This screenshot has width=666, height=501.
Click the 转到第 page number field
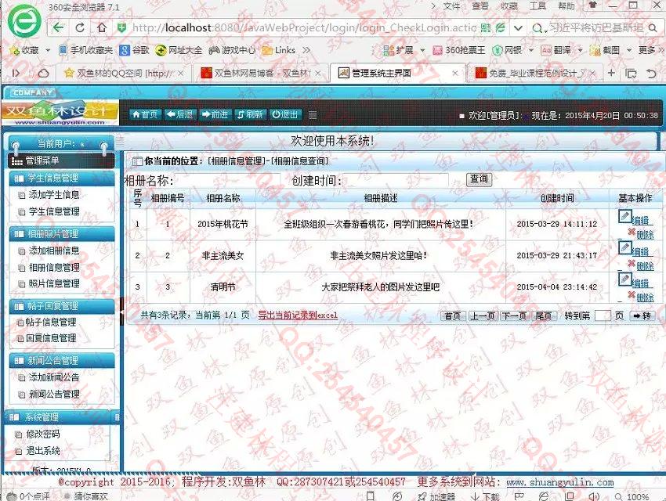(x=603, y=315)
